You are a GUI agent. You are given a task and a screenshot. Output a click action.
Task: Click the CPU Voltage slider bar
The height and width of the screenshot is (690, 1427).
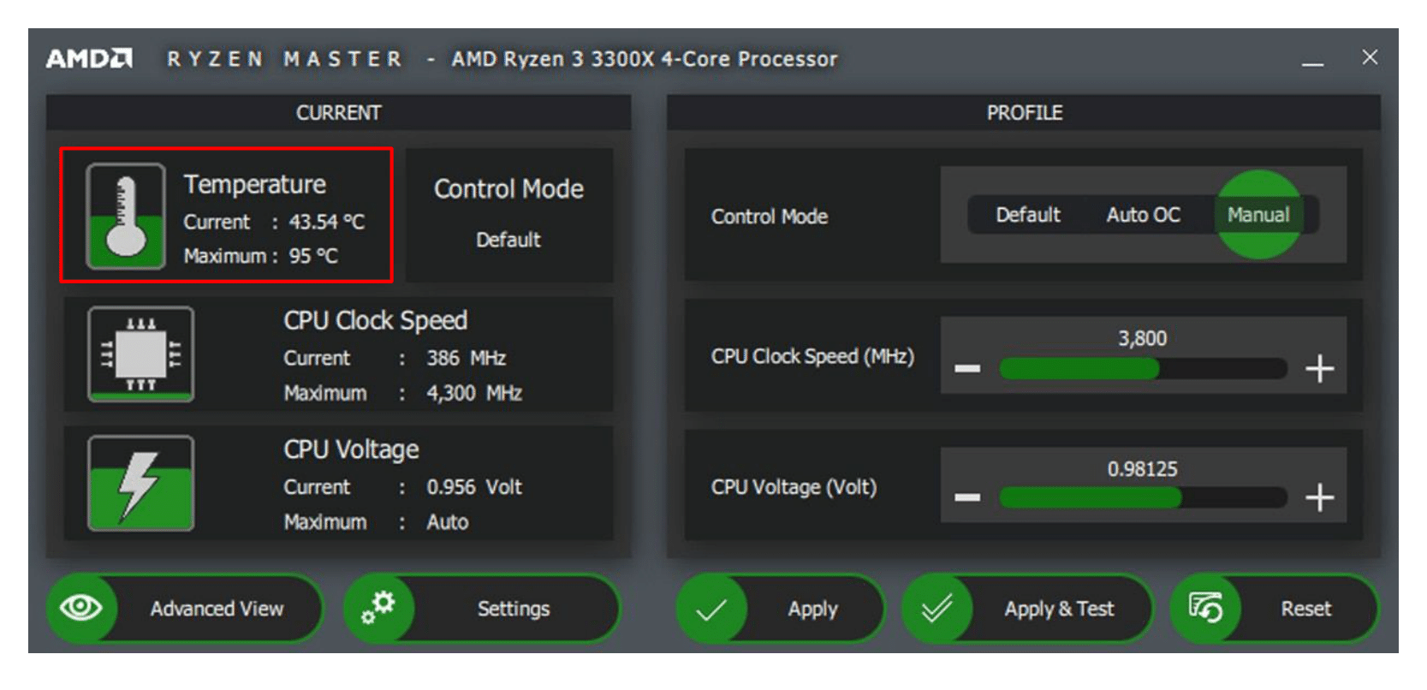(1143, 497)
